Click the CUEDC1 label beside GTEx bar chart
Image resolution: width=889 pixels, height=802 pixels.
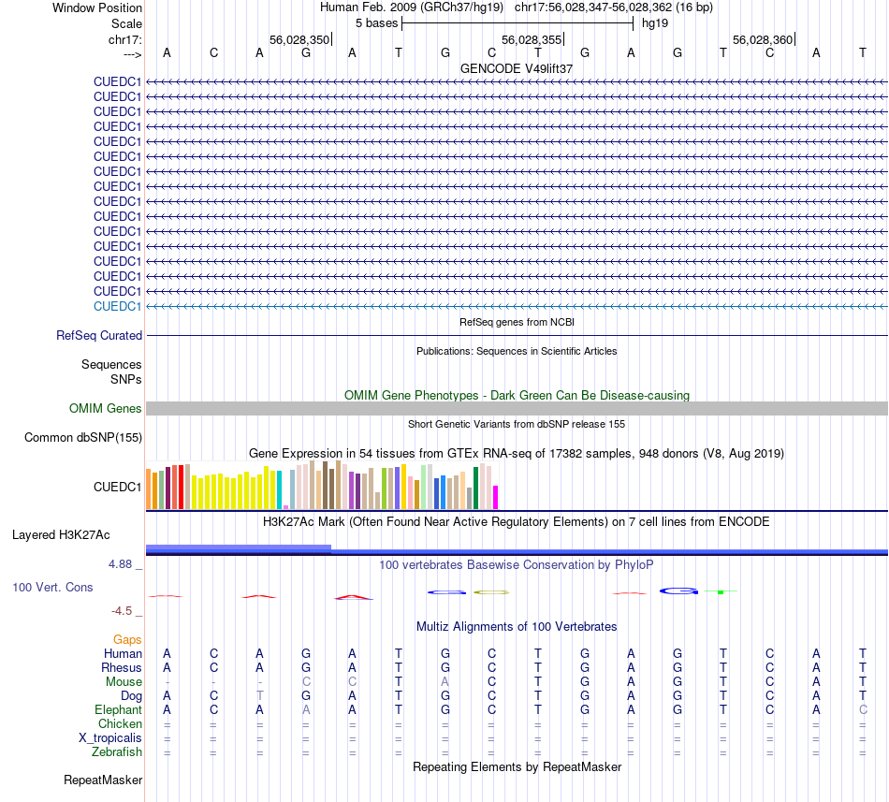click(117, 487)
